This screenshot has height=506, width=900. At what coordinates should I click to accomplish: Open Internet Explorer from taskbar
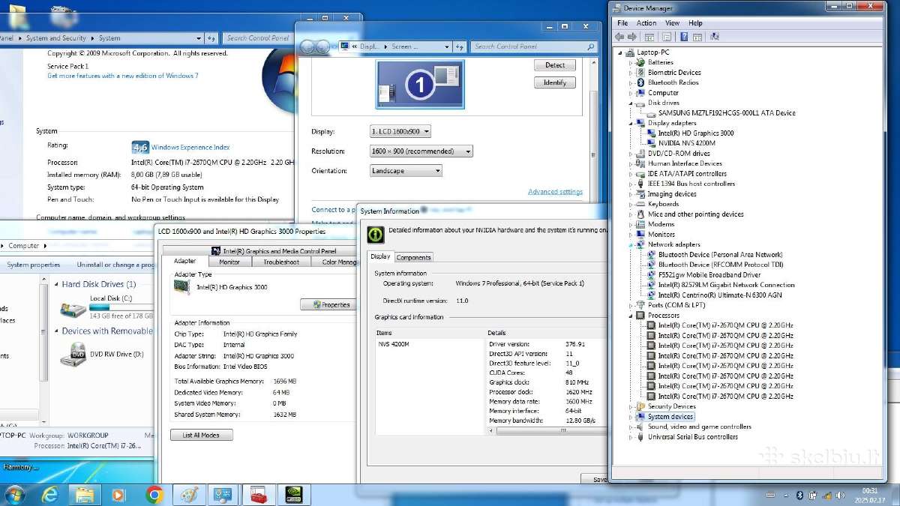(50, 495)
